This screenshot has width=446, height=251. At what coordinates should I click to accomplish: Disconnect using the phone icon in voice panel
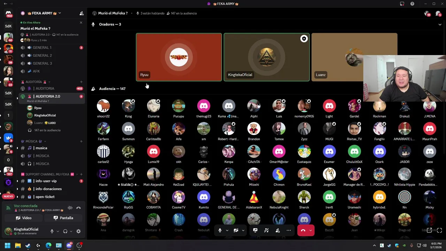(x=78, y=208)
